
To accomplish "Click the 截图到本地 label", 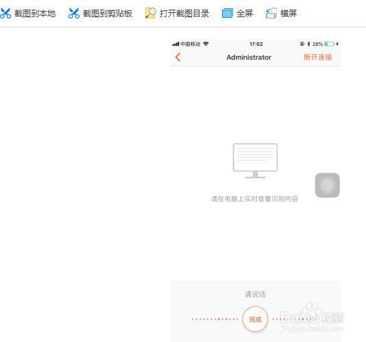I will (35, 14).
